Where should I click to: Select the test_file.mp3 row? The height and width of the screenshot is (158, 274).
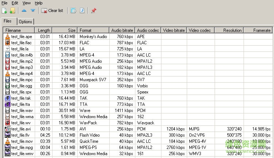(22, 67)
